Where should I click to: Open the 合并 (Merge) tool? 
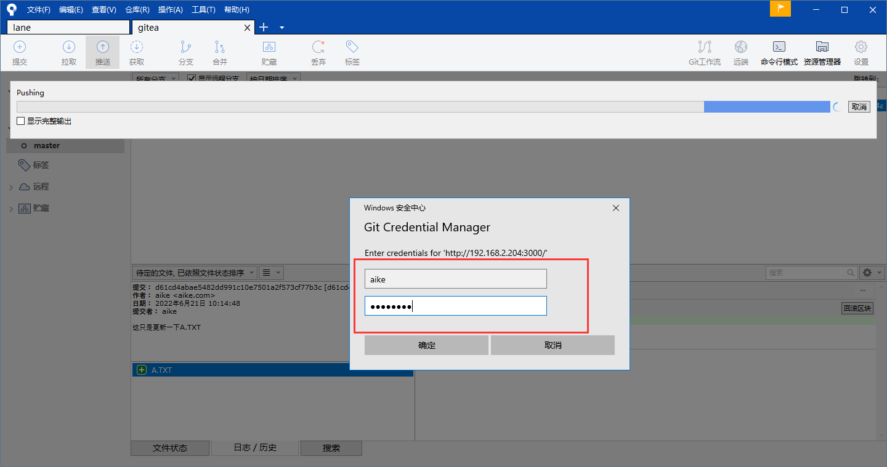point(220,53)
